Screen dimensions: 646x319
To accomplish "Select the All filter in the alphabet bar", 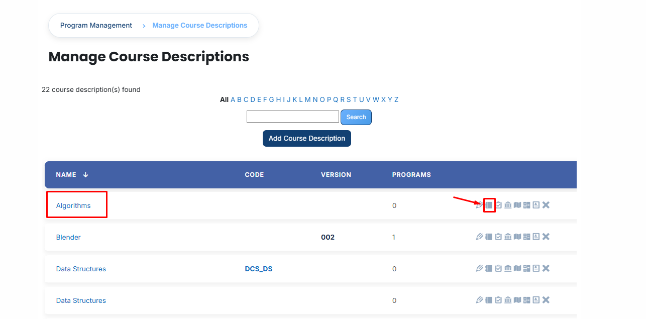I will coord(224,99).
